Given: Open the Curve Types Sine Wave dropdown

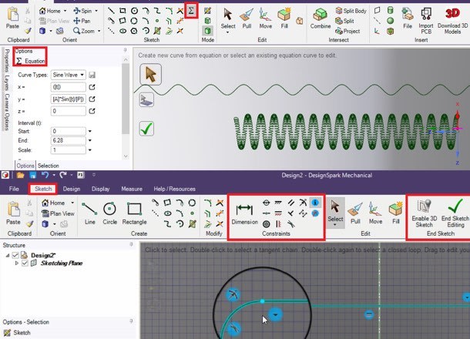Looking at the screenshot, I should coord(69,75).
